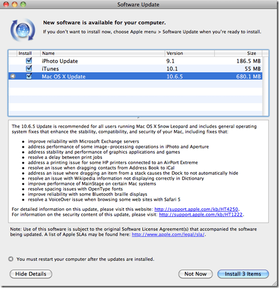
Task: Click the Not Now button
Action: point(196,274)
